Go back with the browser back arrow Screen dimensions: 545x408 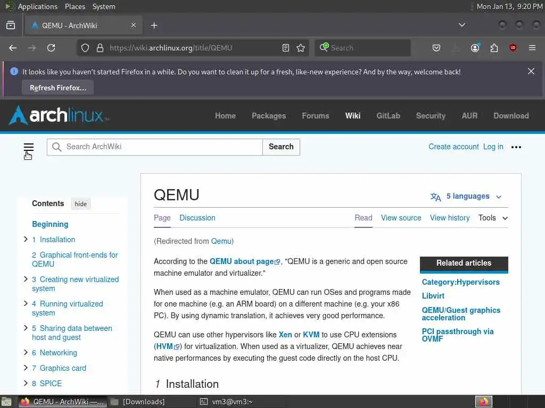(x=13, y=48)
